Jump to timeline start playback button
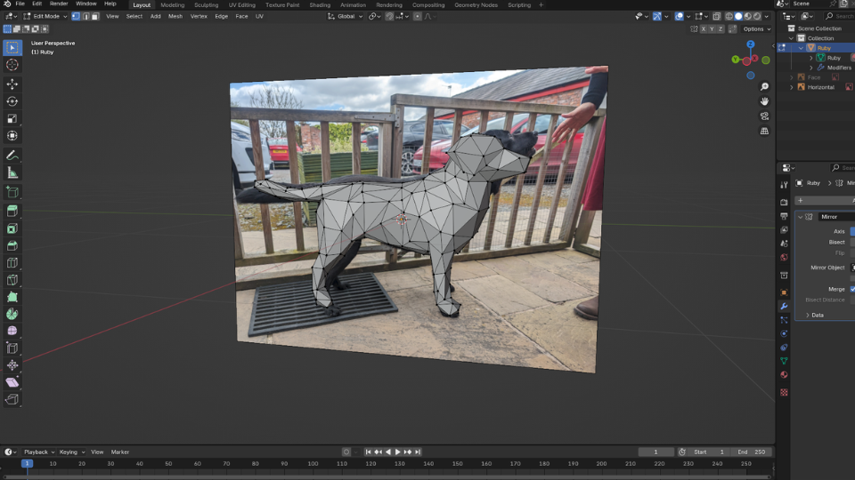This screenshot has height=480, width=855. (368, 452)
